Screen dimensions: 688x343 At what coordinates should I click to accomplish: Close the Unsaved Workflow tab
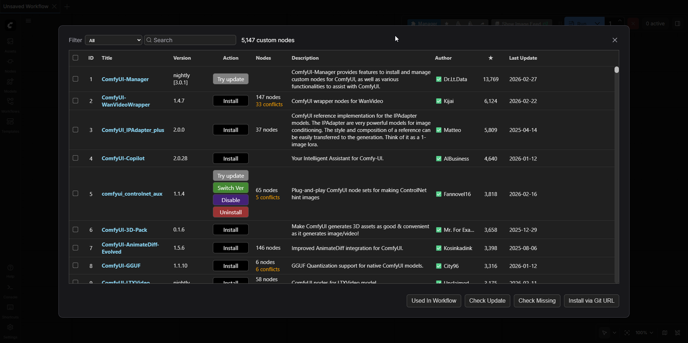pyautogui.click(x=55, y=6)
